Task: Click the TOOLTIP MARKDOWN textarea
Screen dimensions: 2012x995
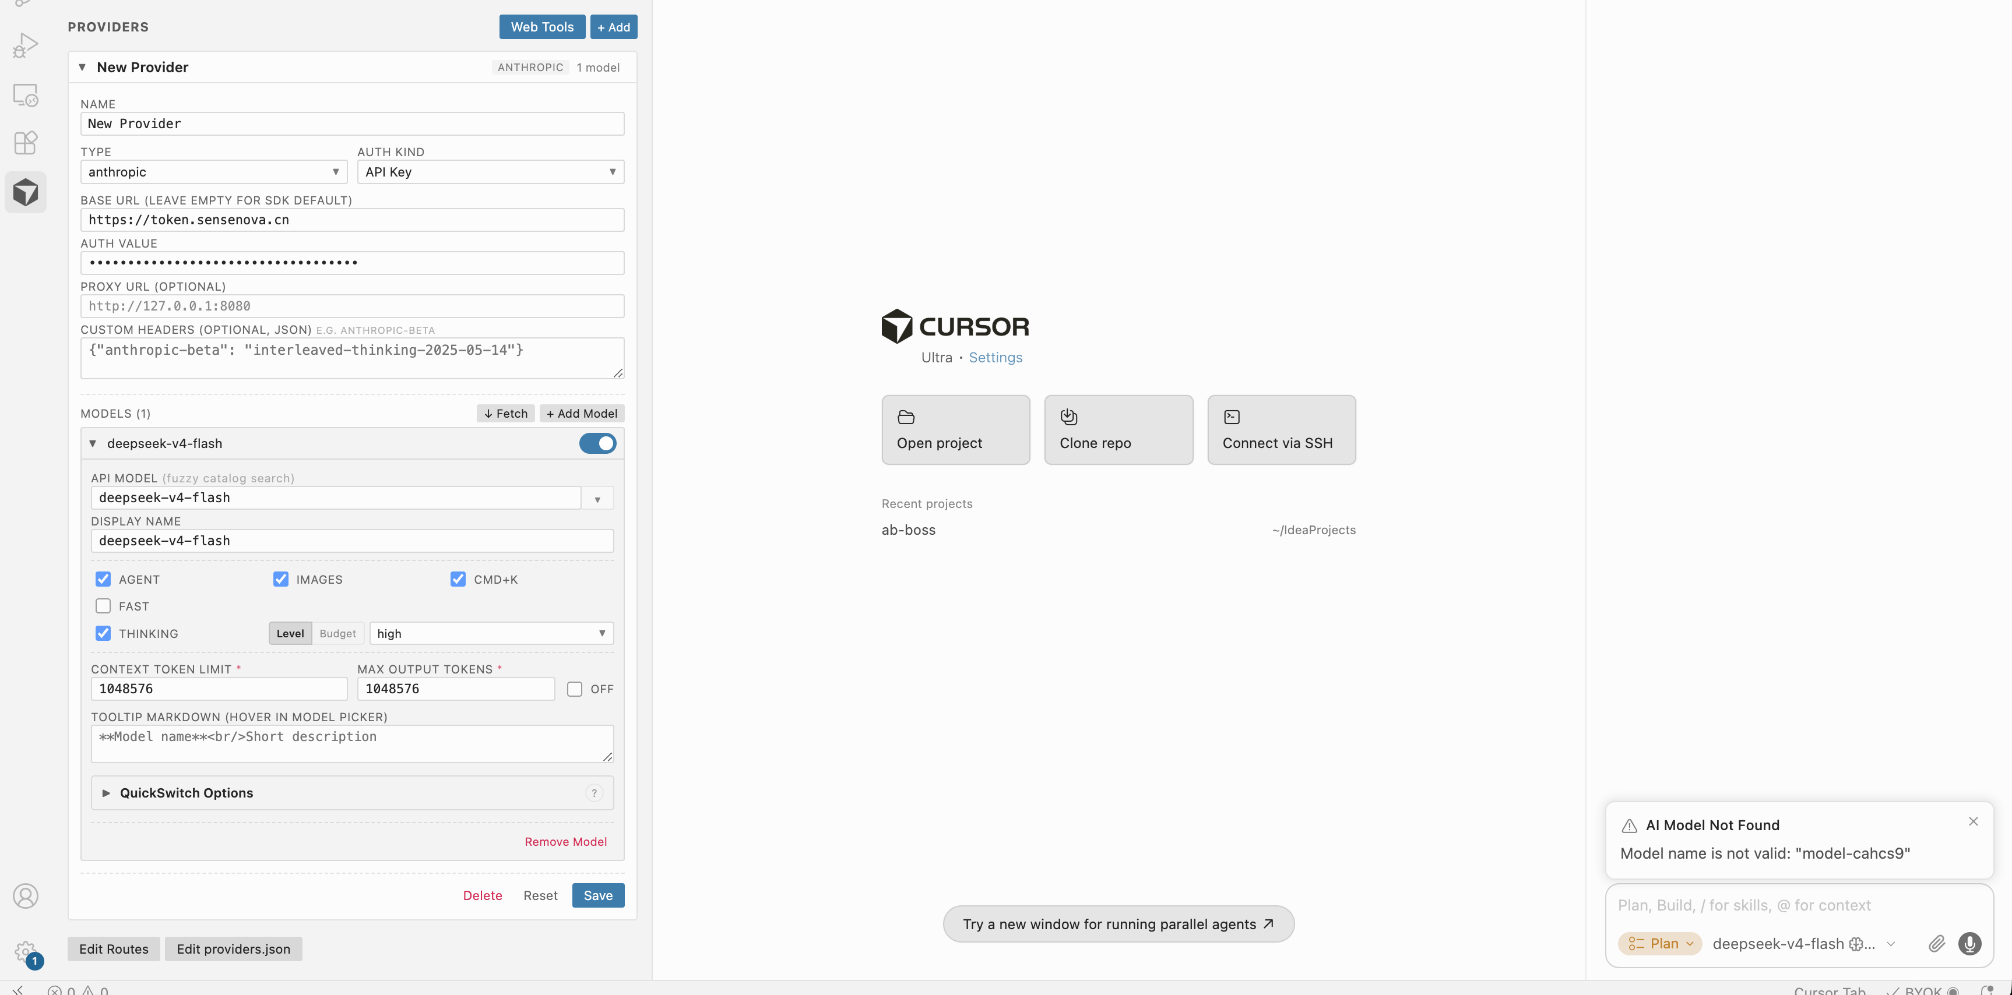Action: click(x=352, y=744)
